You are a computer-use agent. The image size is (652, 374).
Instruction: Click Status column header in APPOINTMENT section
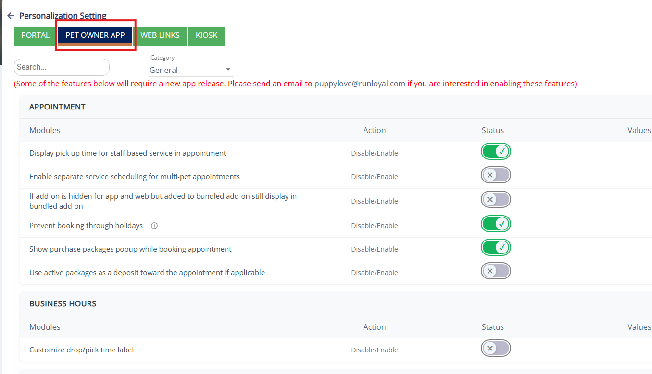493,130
